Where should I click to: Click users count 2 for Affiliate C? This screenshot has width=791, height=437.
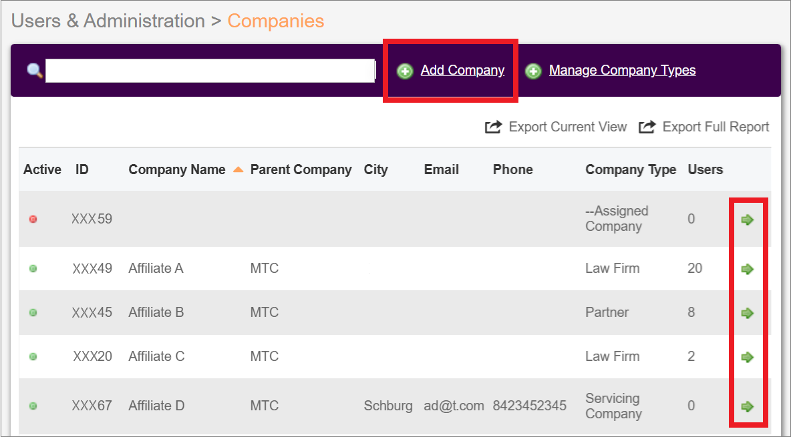click(691, 356)
